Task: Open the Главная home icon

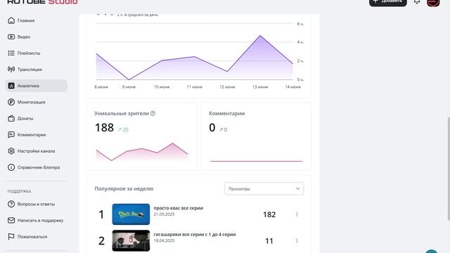Action: [11, 20]
